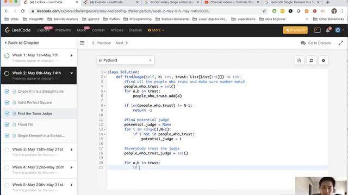Viewport: 348px width, 195px height.
Task: Click the Go to Discuss chat icon
Action: point(303,43)
